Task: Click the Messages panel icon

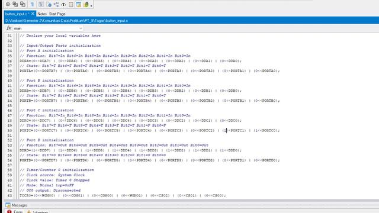Action: tap(8, 205)
